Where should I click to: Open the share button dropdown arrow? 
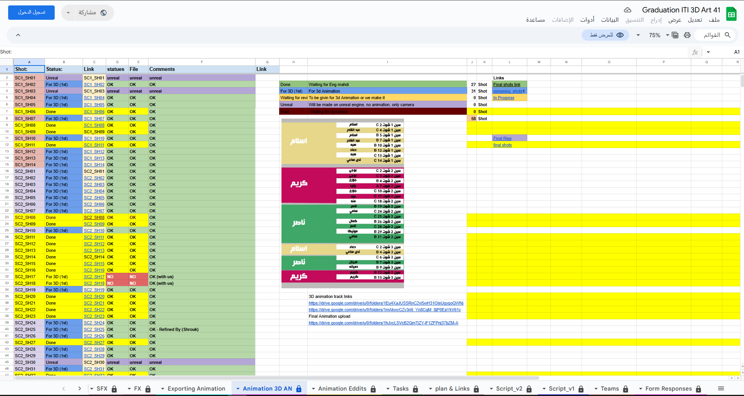point(68,13)
